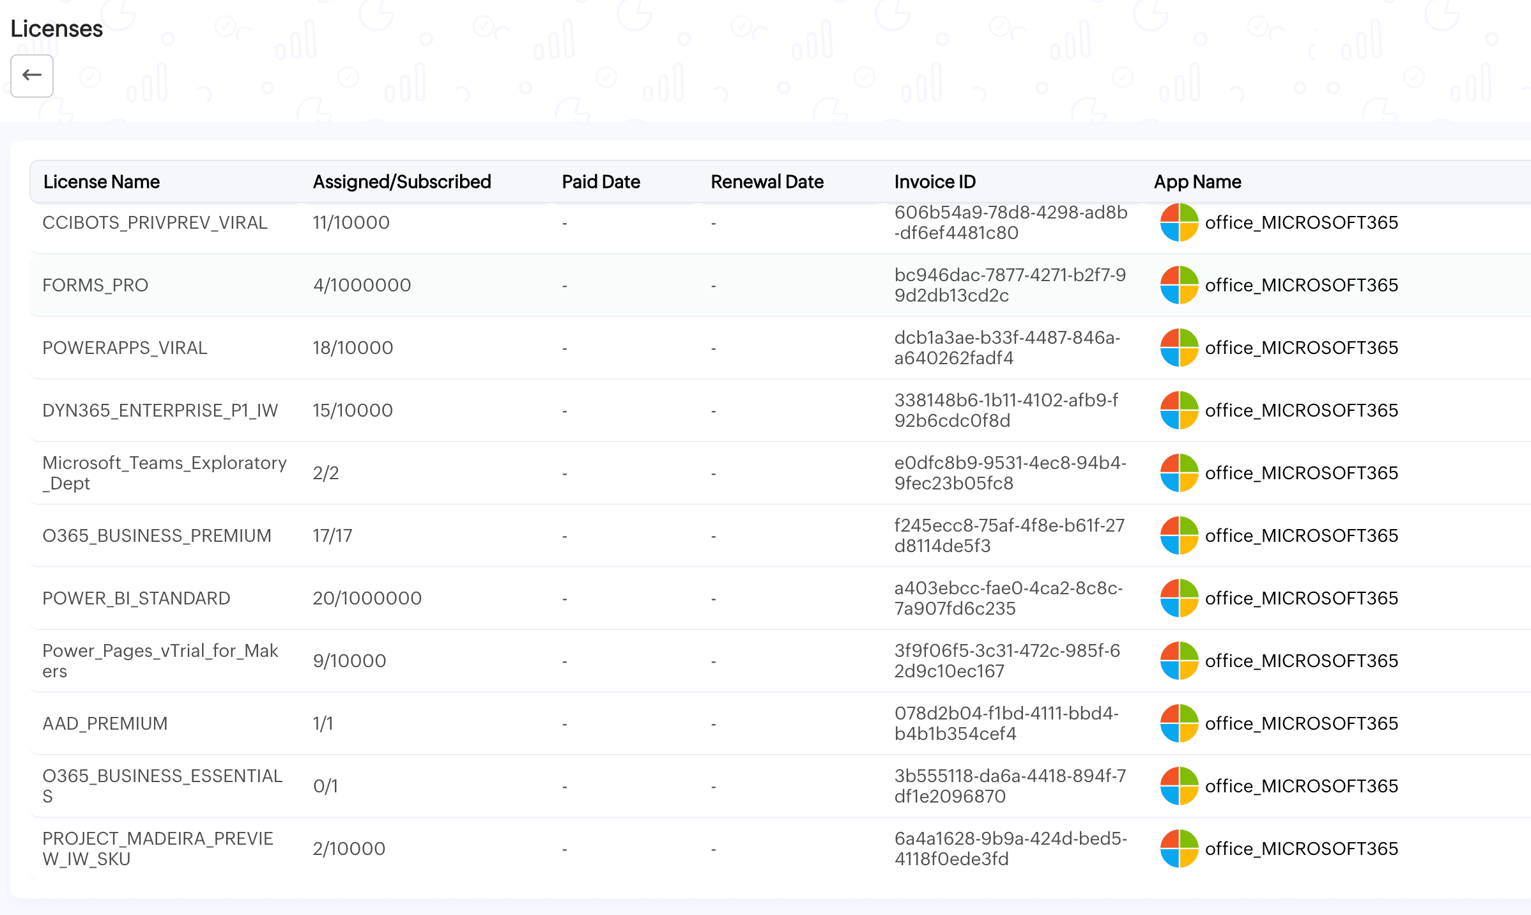Click office_MICROSOFT365 text in AAD_PREMIUM row
This screenshot has width=1531, height=915.
pyautogui.click(x=1302, y=723)
